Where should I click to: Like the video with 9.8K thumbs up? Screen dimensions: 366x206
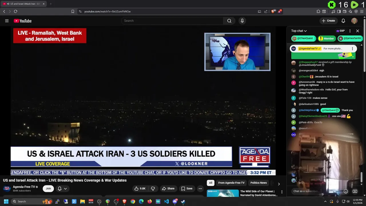coord(140,189)
